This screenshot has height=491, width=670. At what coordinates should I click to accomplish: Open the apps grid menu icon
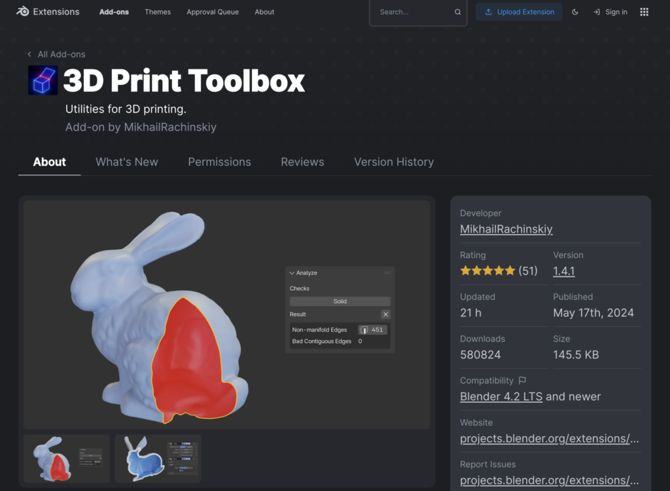point(644,12)
